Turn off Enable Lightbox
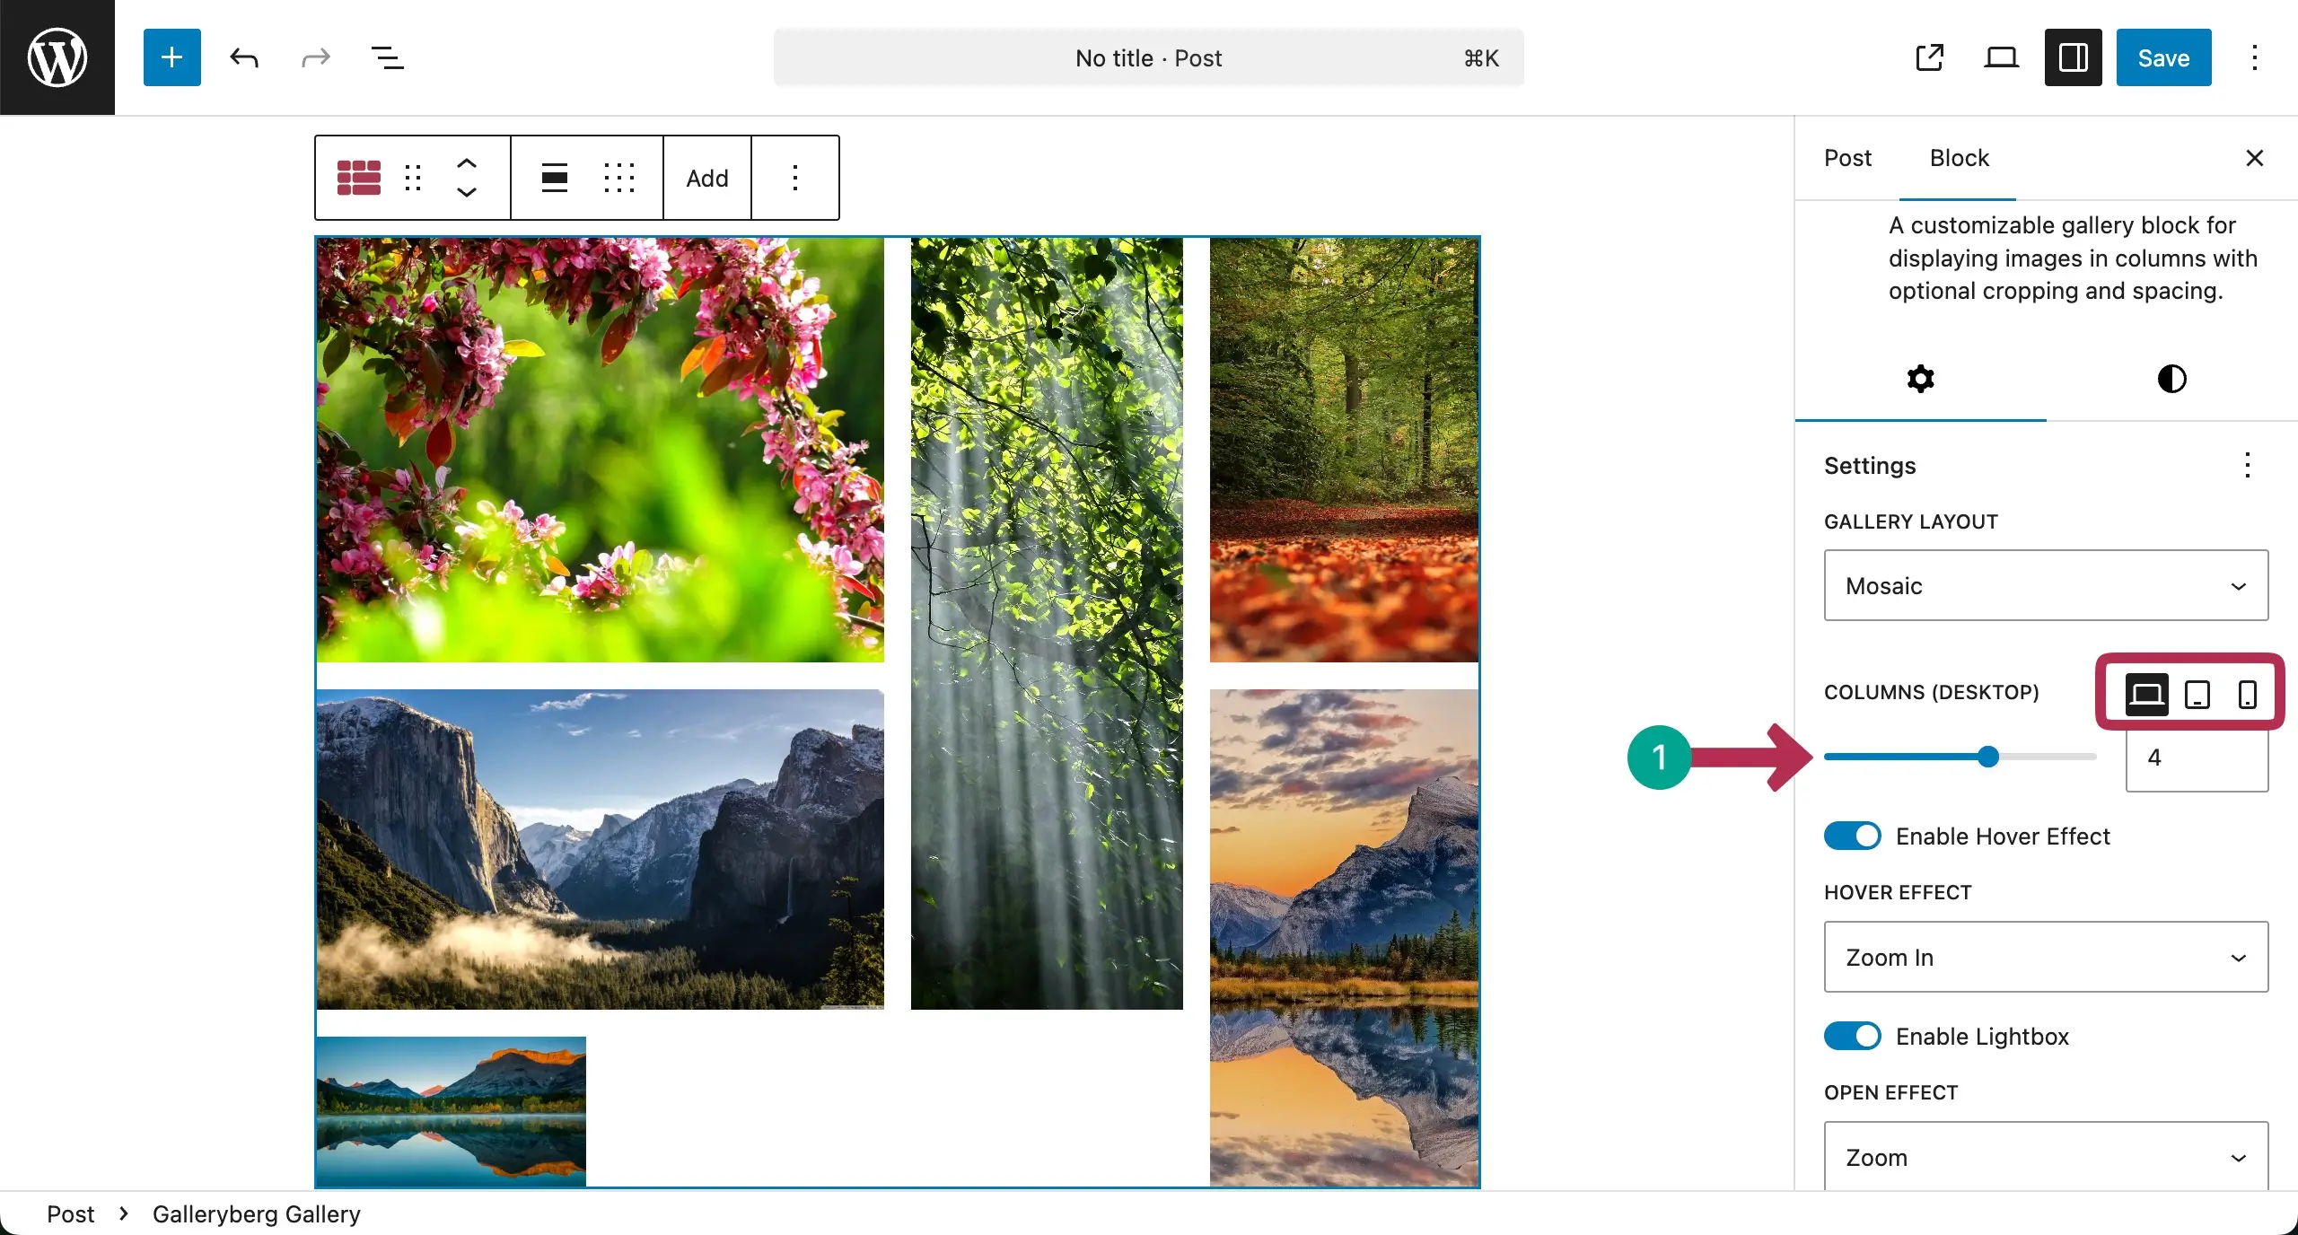 pos(1851,1036)
